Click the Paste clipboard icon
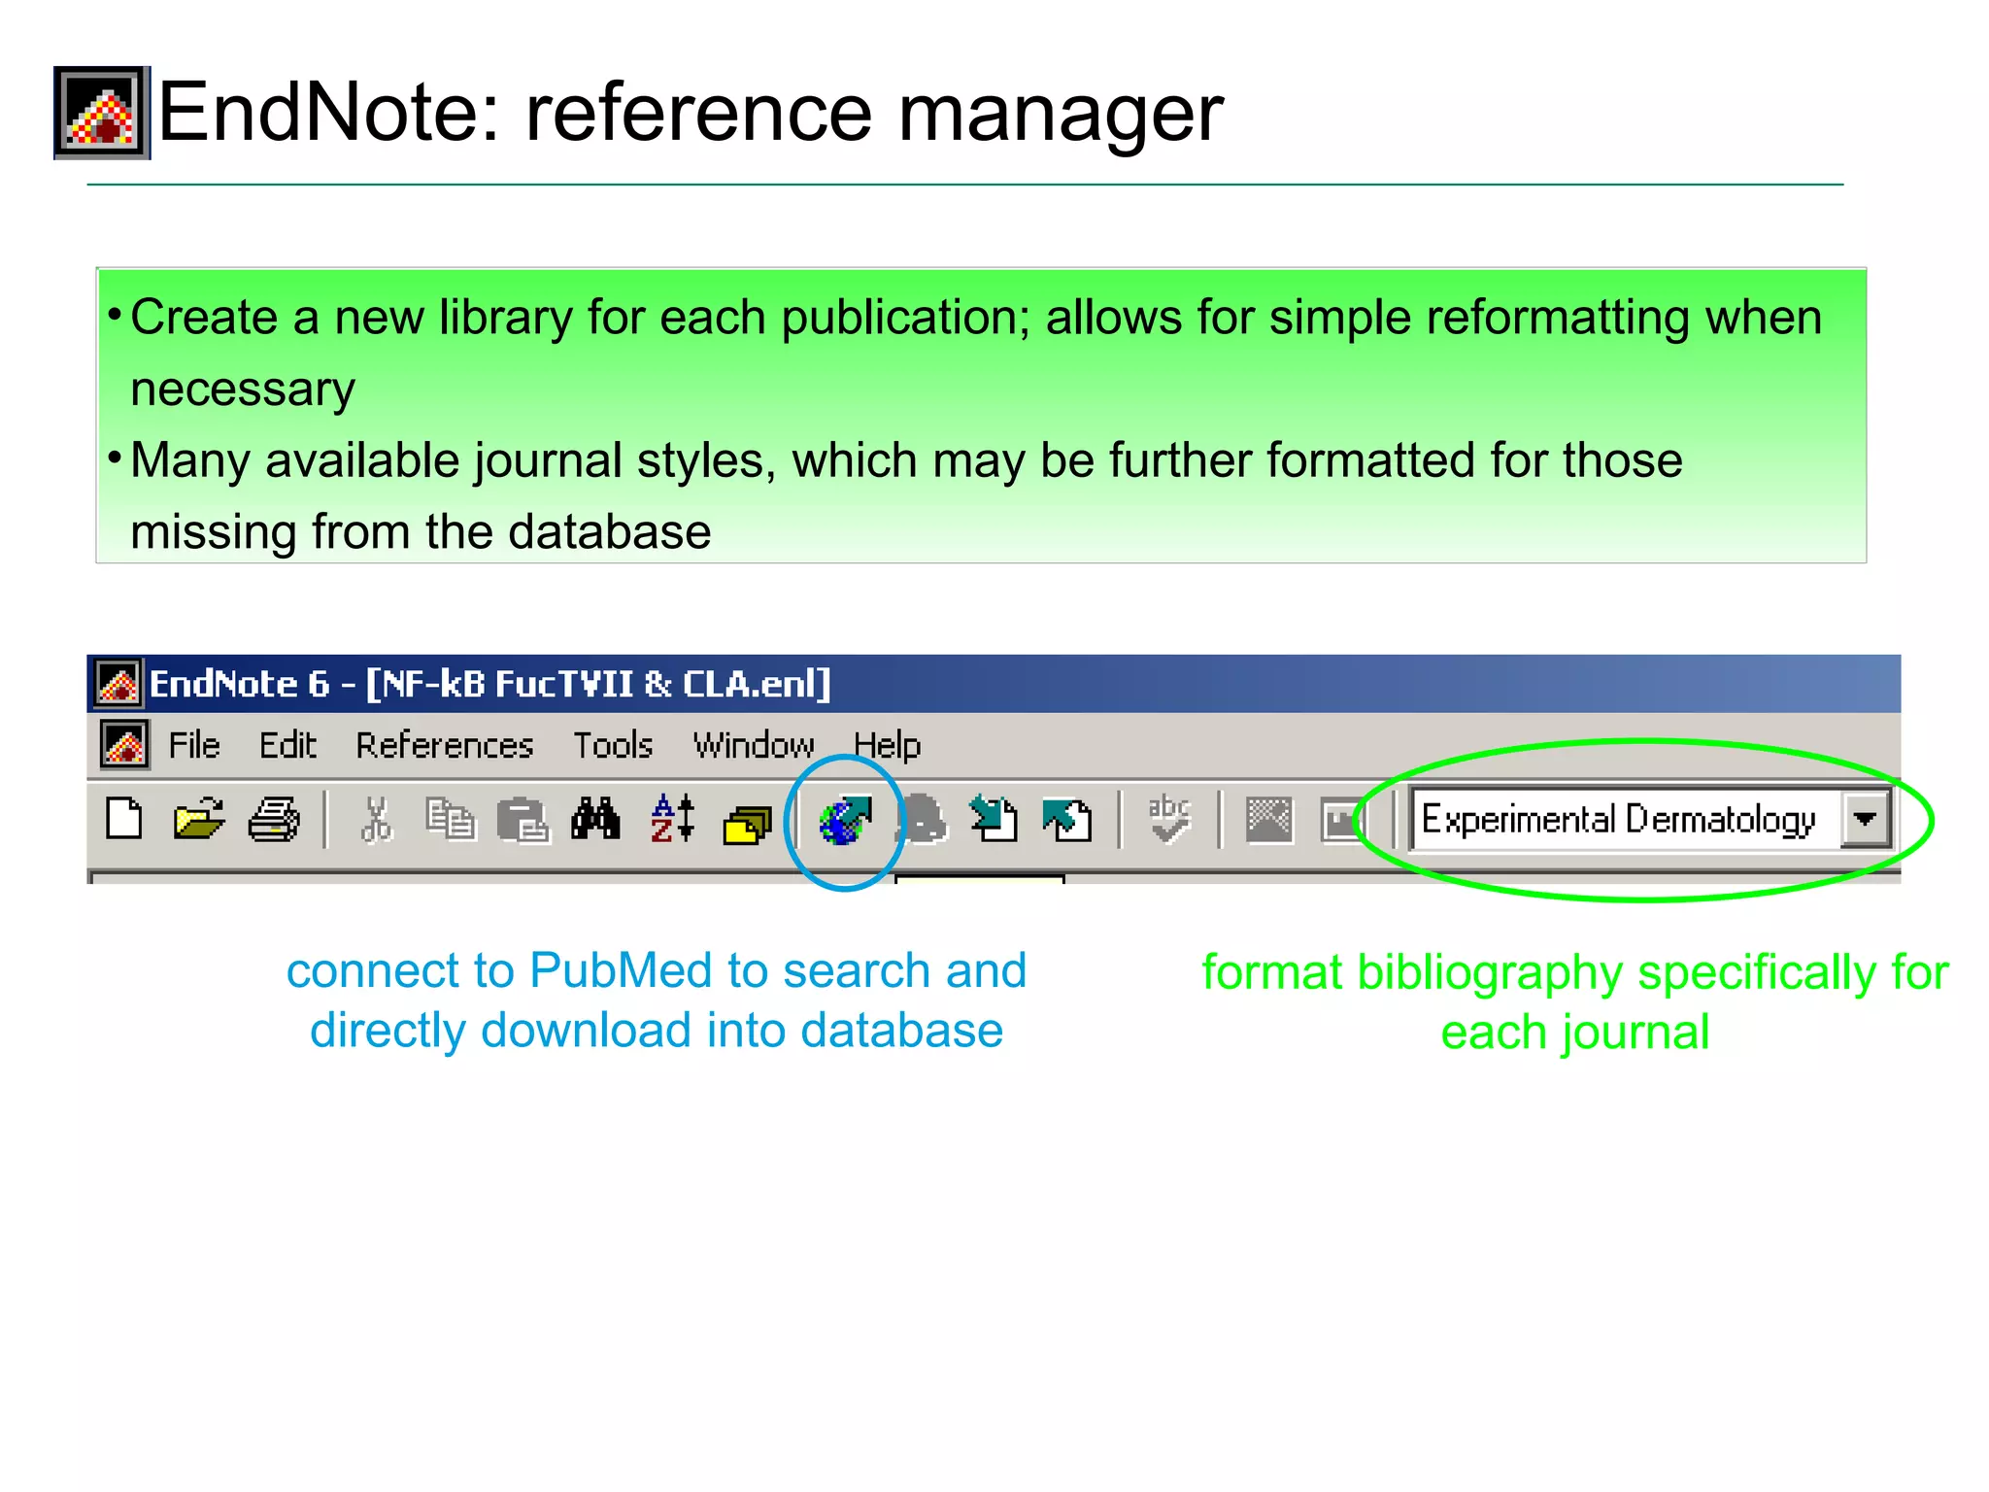1989x1492 pixels. click(x=523, y=821)
